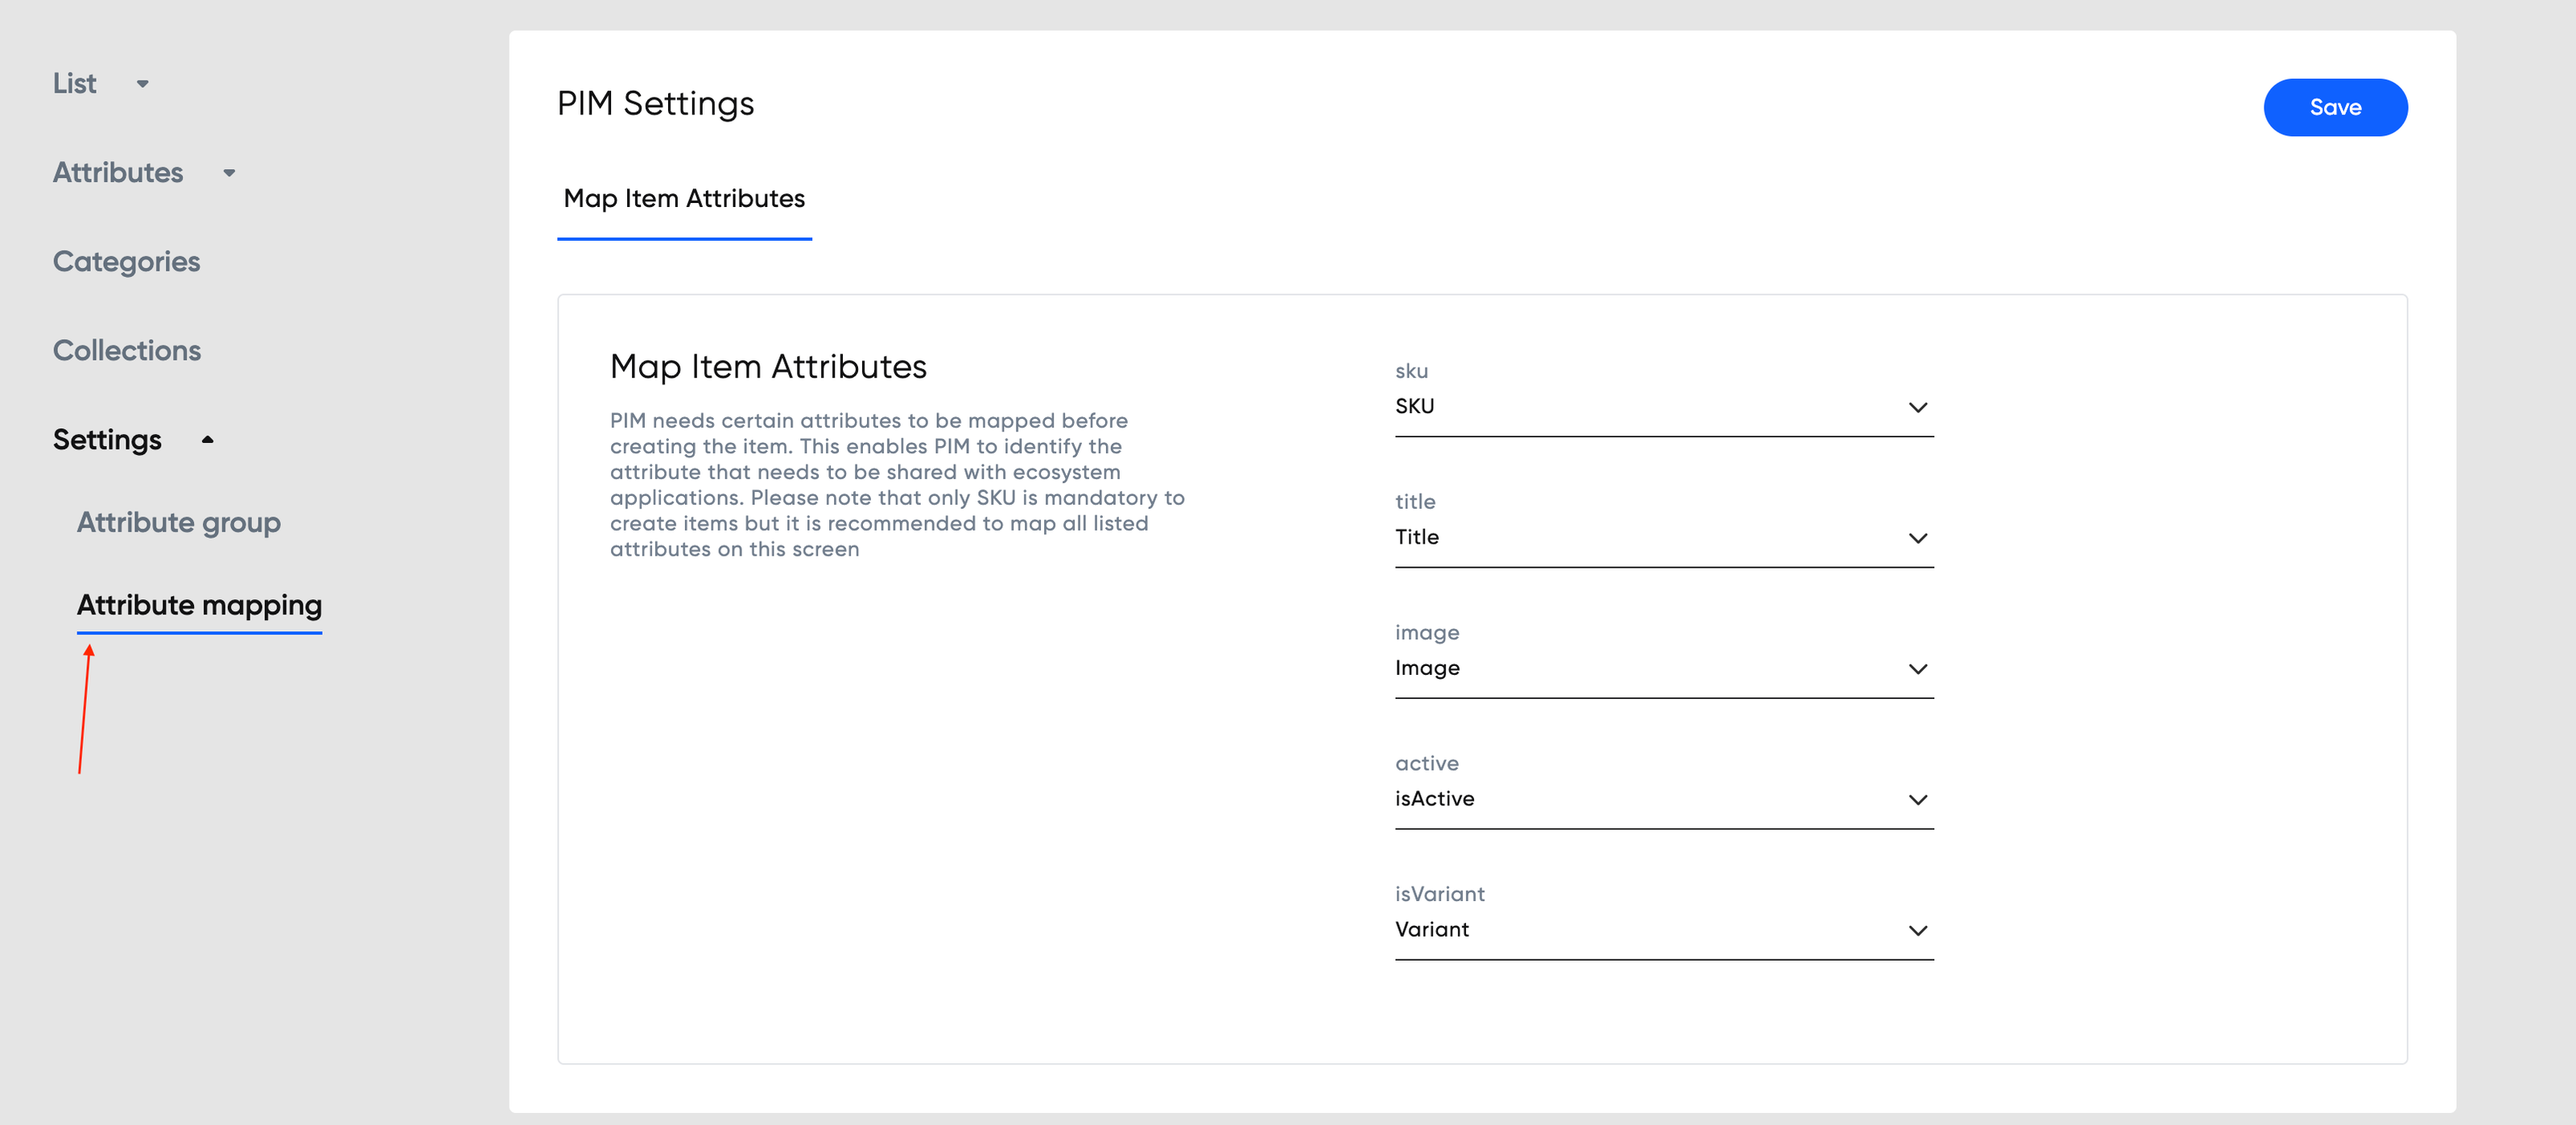
Task: Open Attribute mapping in sidebar
Action: (199, 605)
